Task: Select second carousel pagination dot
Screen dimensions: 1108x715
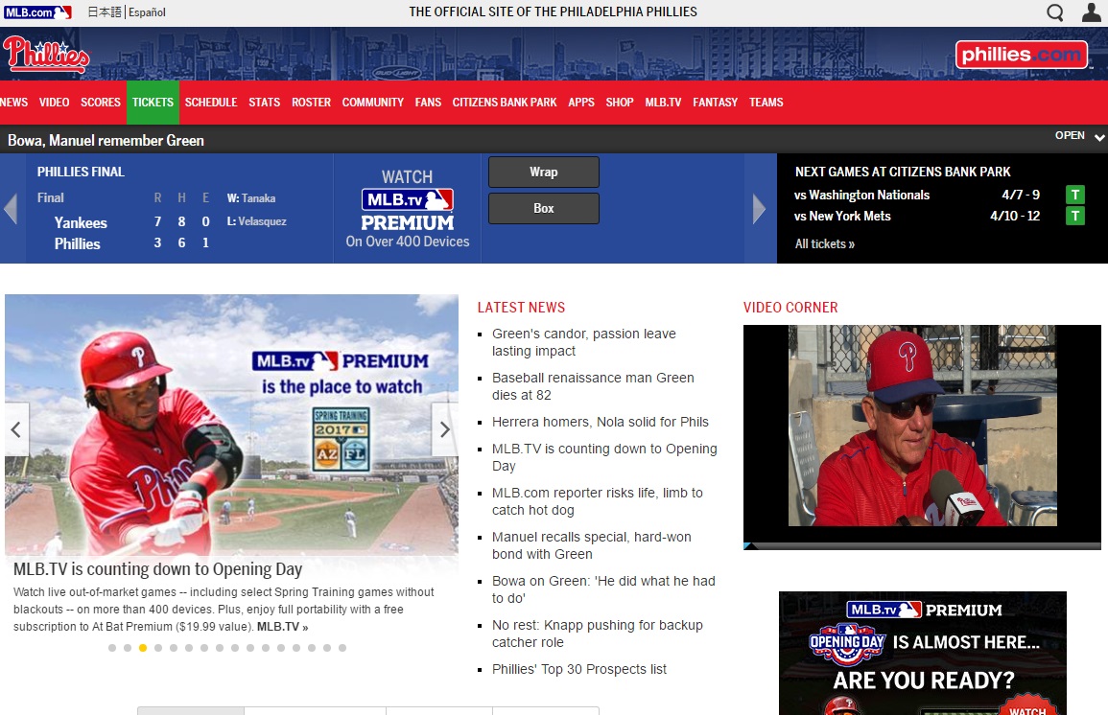Action: click(128, 648)
